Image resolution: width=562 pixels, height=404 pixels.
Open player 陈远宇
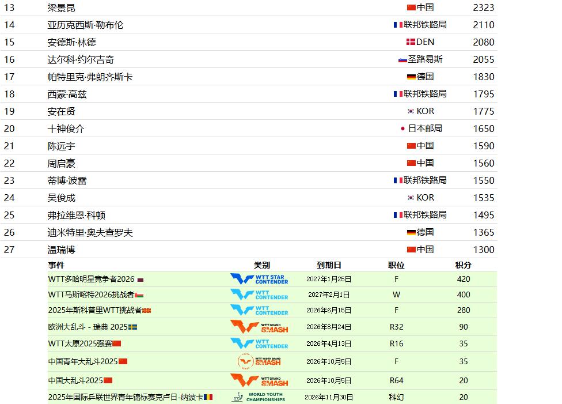(x=61, y=146)
